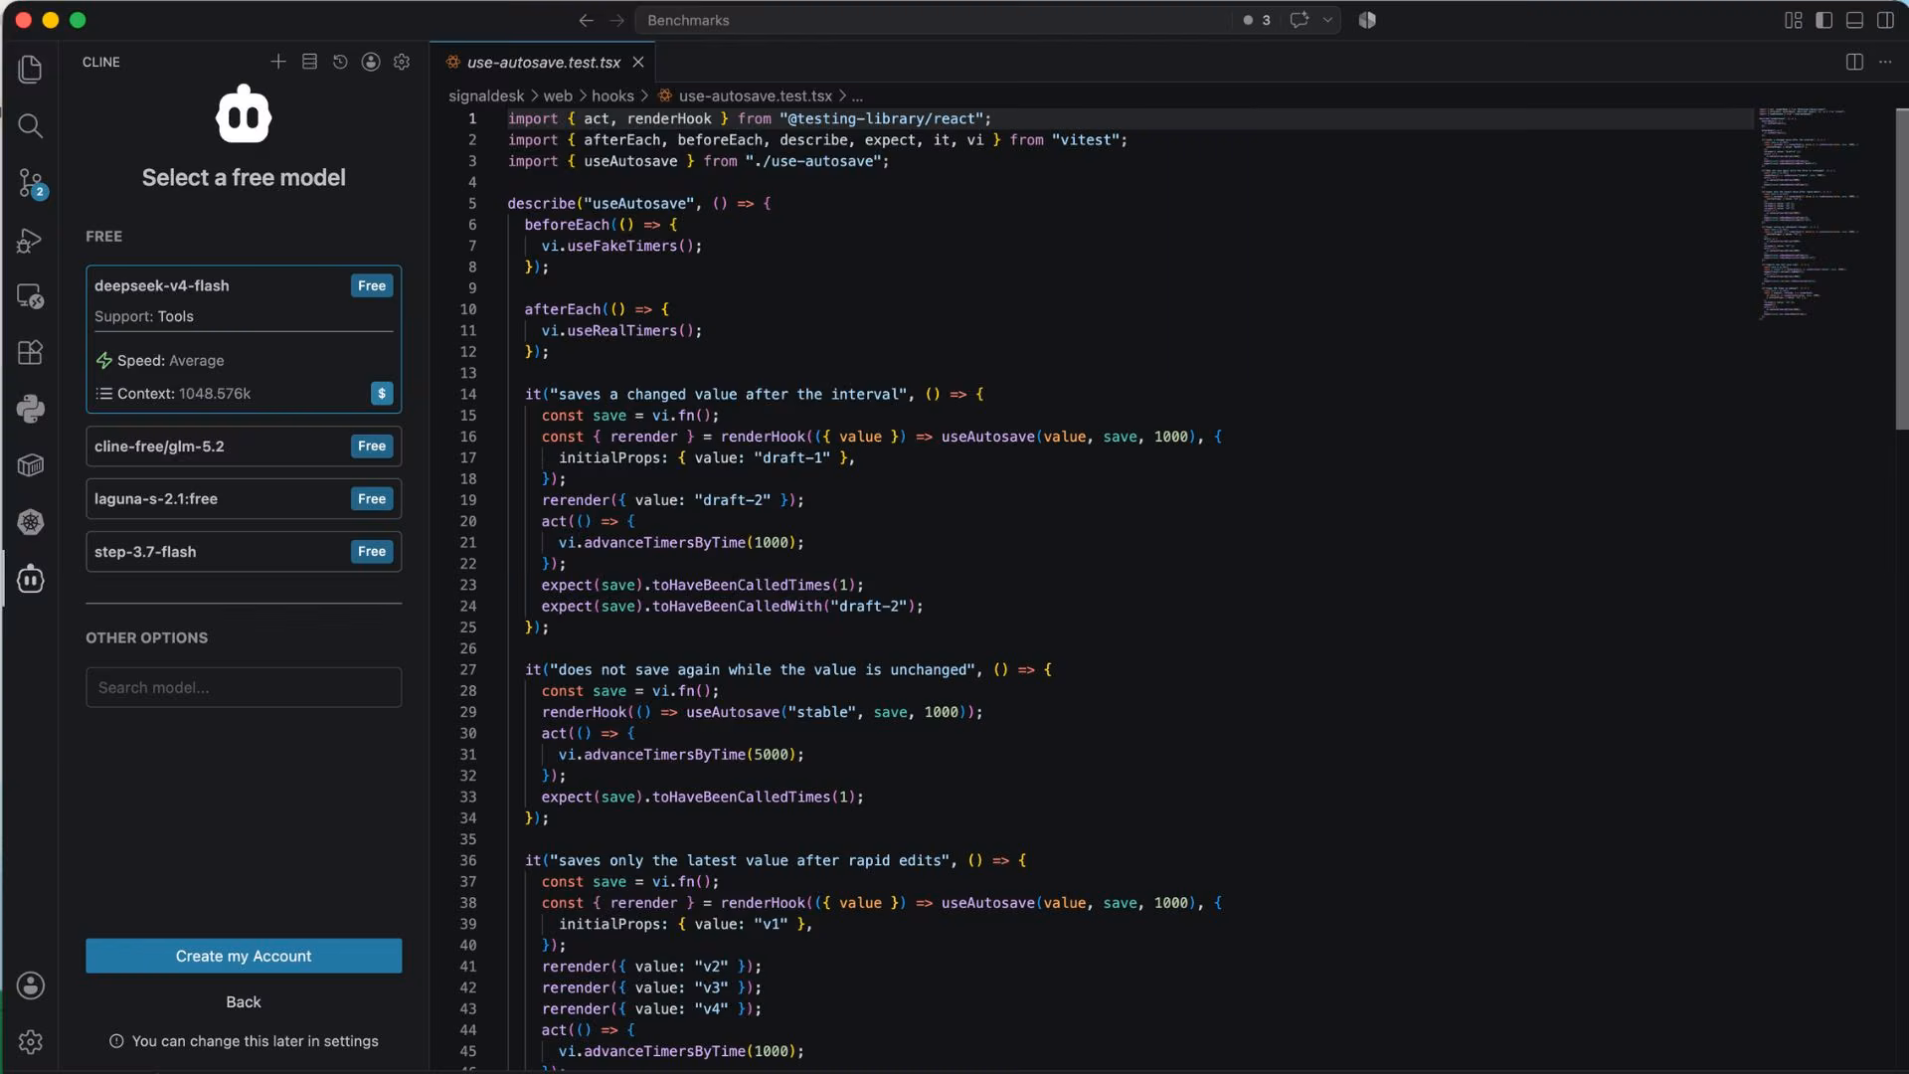Click the Select a free model heading

(244, 177)
